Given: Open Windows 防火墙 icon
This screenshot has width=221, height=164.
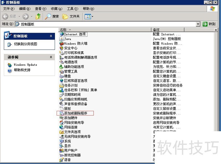Looking at the screenshot, I should 61,43.
